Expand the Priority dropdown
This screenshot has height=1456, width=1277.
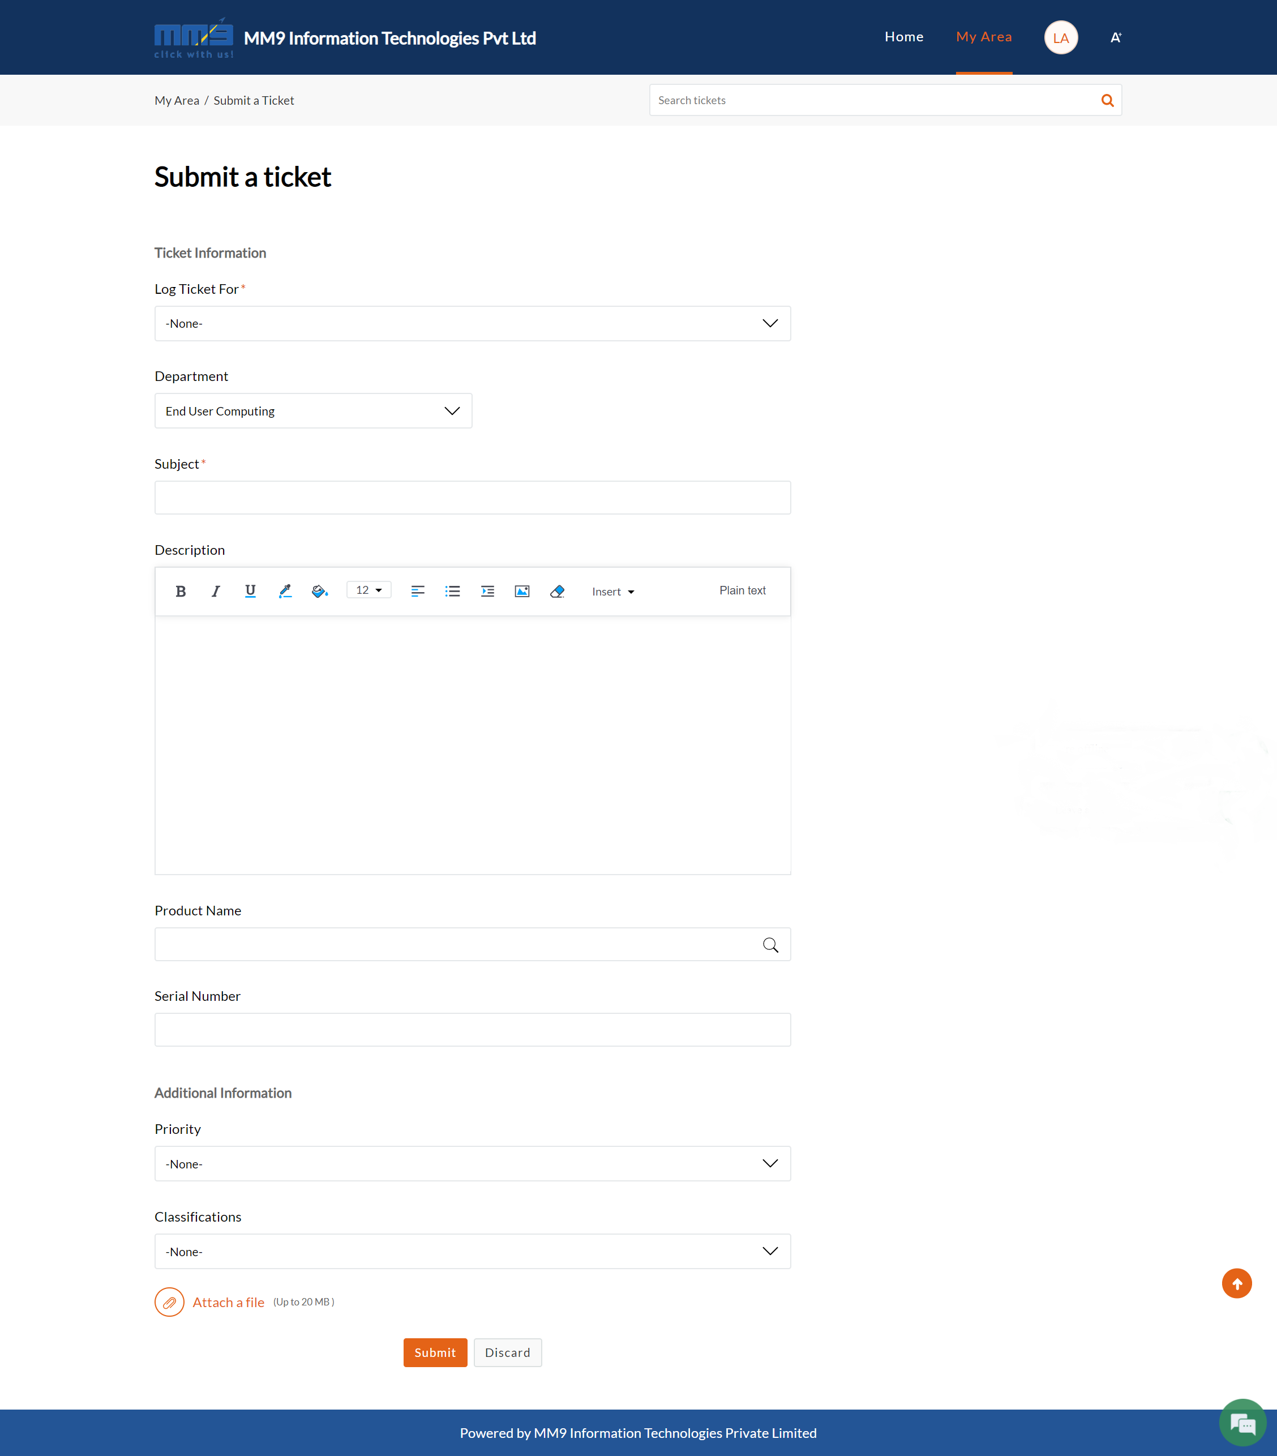click(472, 1163)
